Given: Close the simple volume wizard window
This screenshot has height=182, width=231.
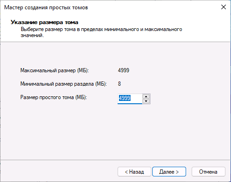Looking at the screenshot, I should 224,7.
